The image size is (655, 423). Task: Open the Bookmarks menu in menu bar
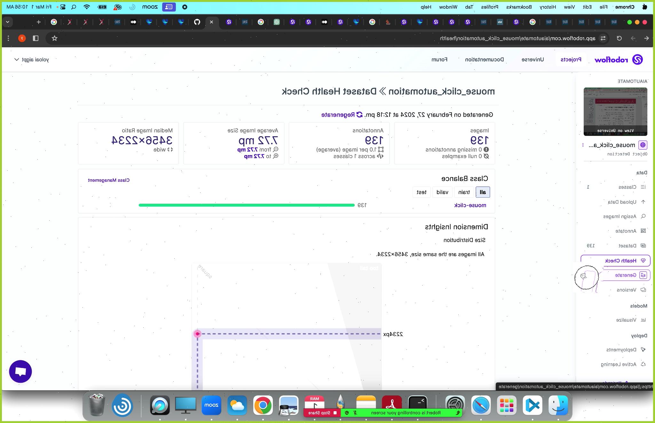[519, 7]
